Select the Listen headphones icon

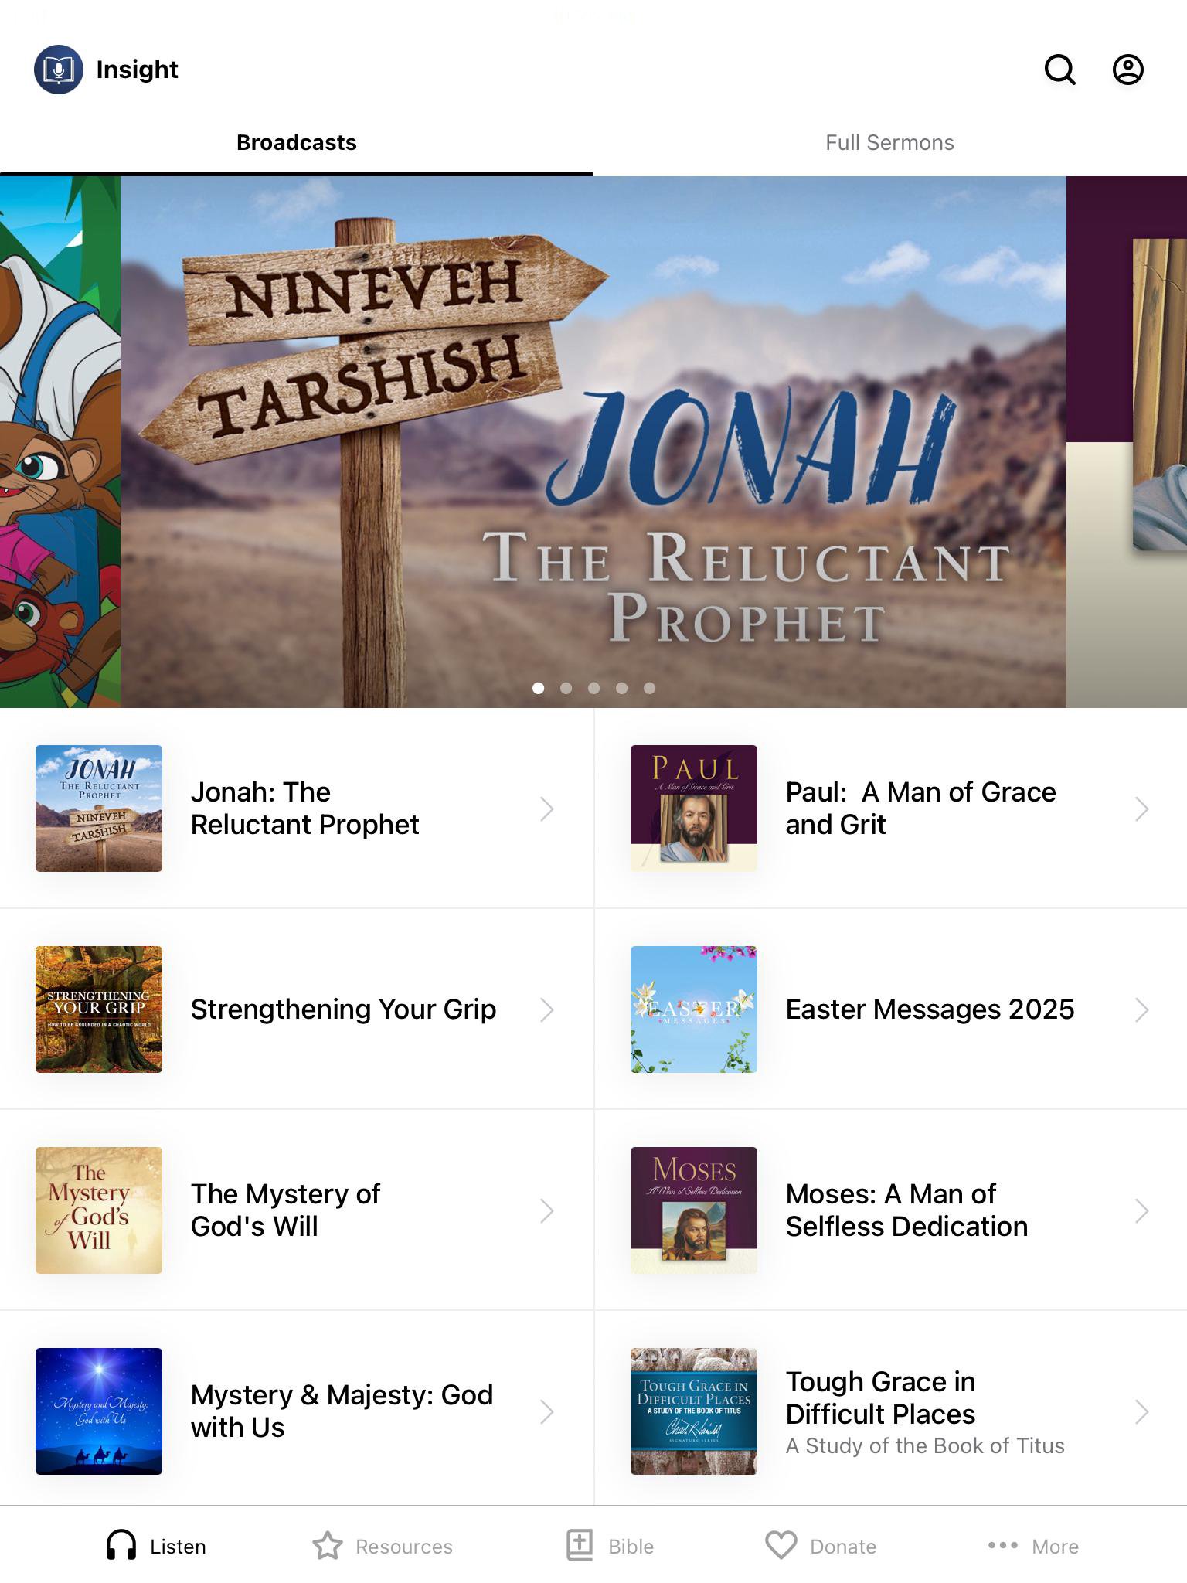(x=121, y=1546)
